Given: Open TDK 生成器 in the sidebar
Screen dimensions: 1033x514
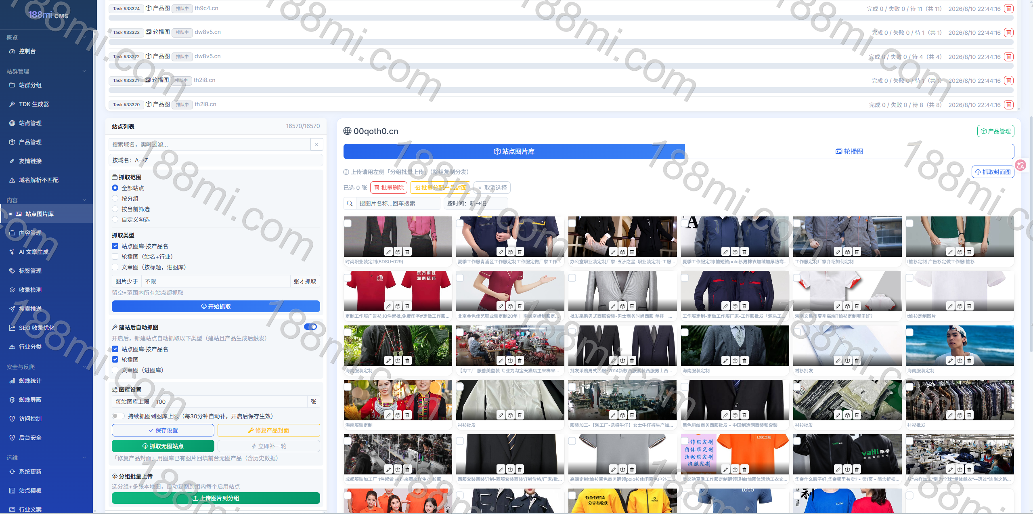Looking at the screenshot, I should [x=46, y=104].
